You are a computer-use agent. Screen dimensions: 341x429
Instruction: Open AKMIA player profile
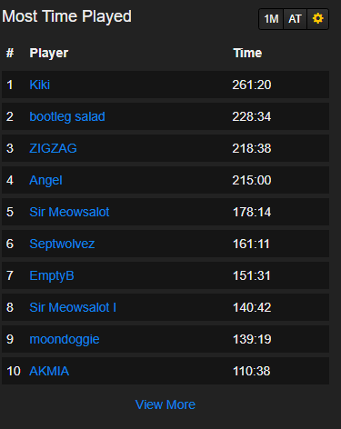(x=49, y=371)
